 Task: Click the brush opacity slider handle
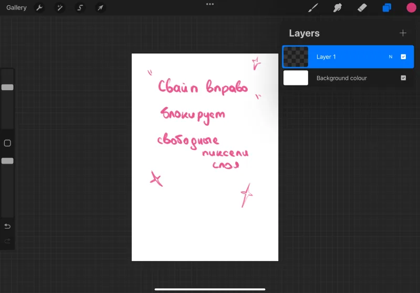click(x=7, y=161)
